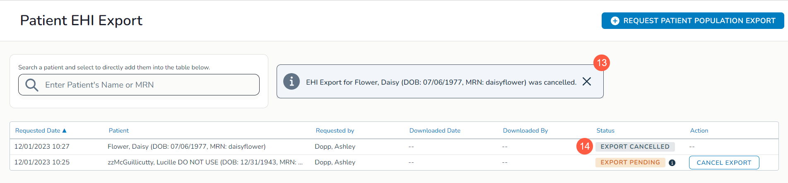The image size is (788, 183).
Task: Click the Status column header
Action: (x=605, y=131)
